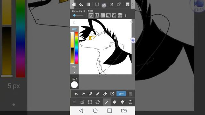Screen dimensions: 205x115
Task: Redo the last action
Action: (83, 94)
